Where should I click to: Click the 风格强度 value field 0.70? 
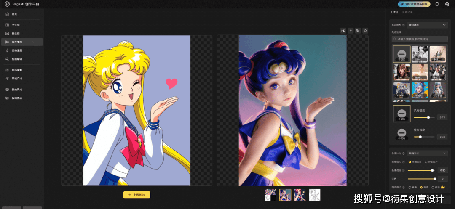pos(442,117)
